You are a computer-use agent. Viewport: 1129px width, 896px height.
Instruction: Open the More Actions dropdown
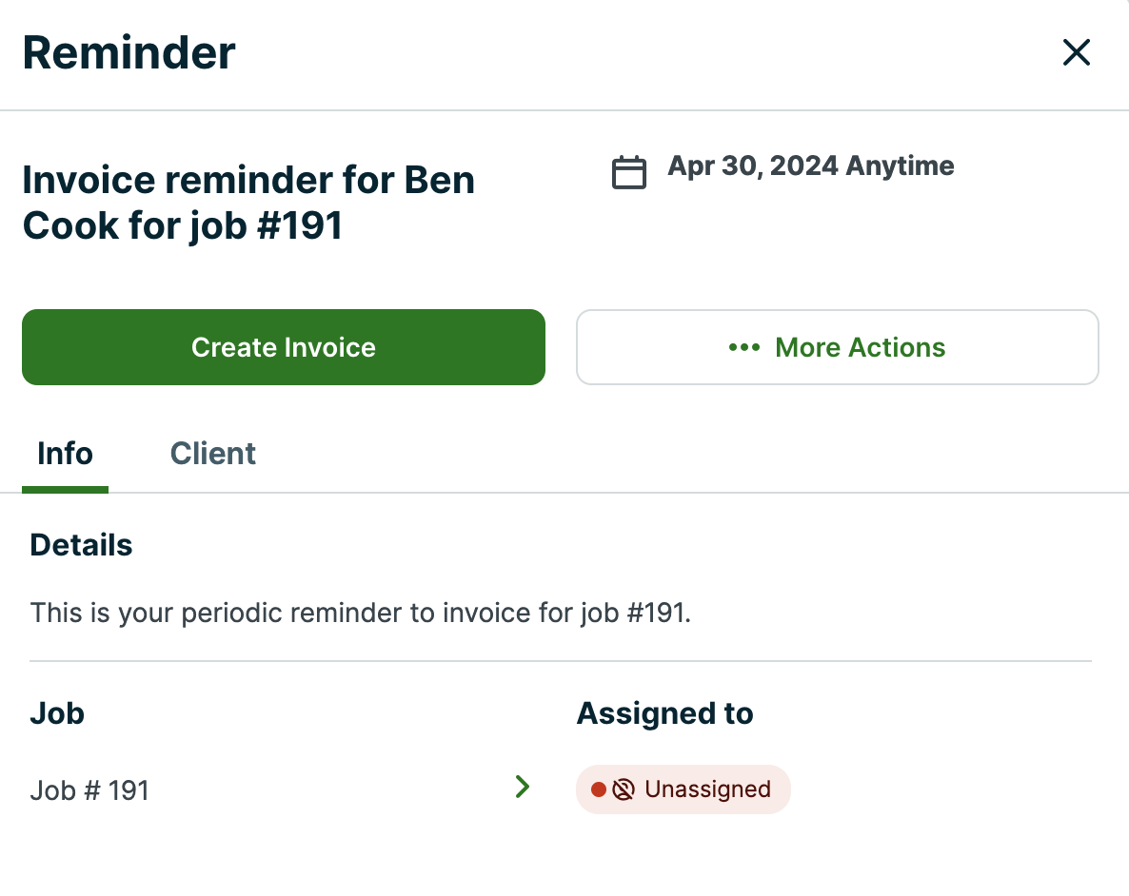pos(837,347)
